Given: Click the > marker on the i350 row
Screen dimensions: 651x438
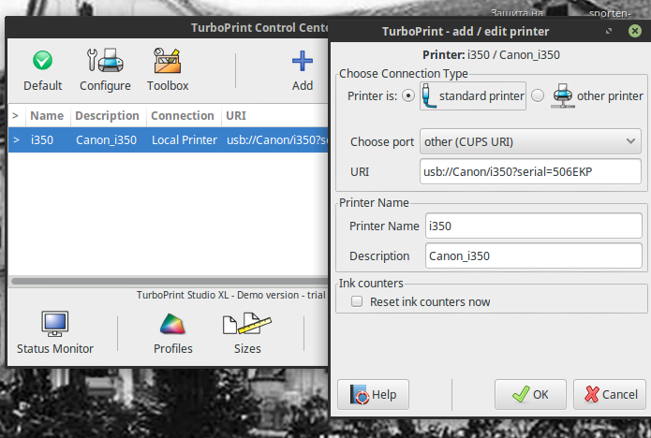Looking at the screenshot, I should point(16,139).
